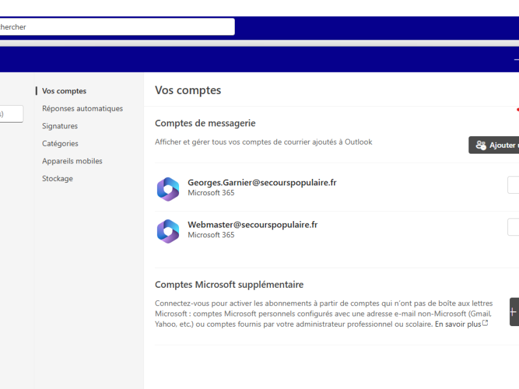Click the manage button for the Webmaster account
Screen dimensions: 519x389
coord(513,227)
